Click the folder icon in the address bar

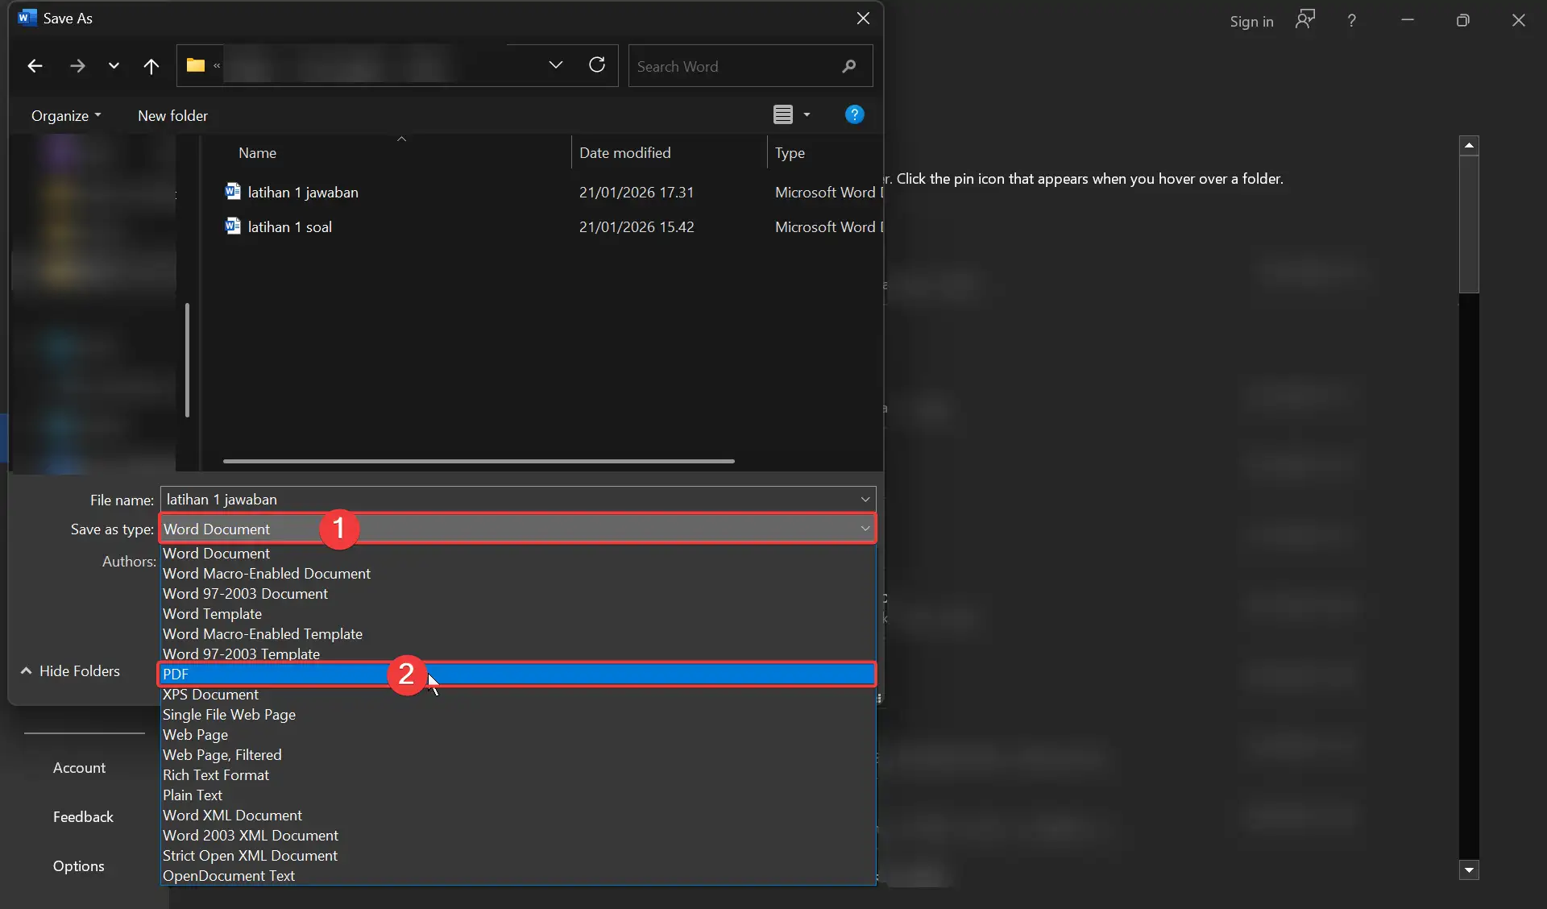click(196, 66)
